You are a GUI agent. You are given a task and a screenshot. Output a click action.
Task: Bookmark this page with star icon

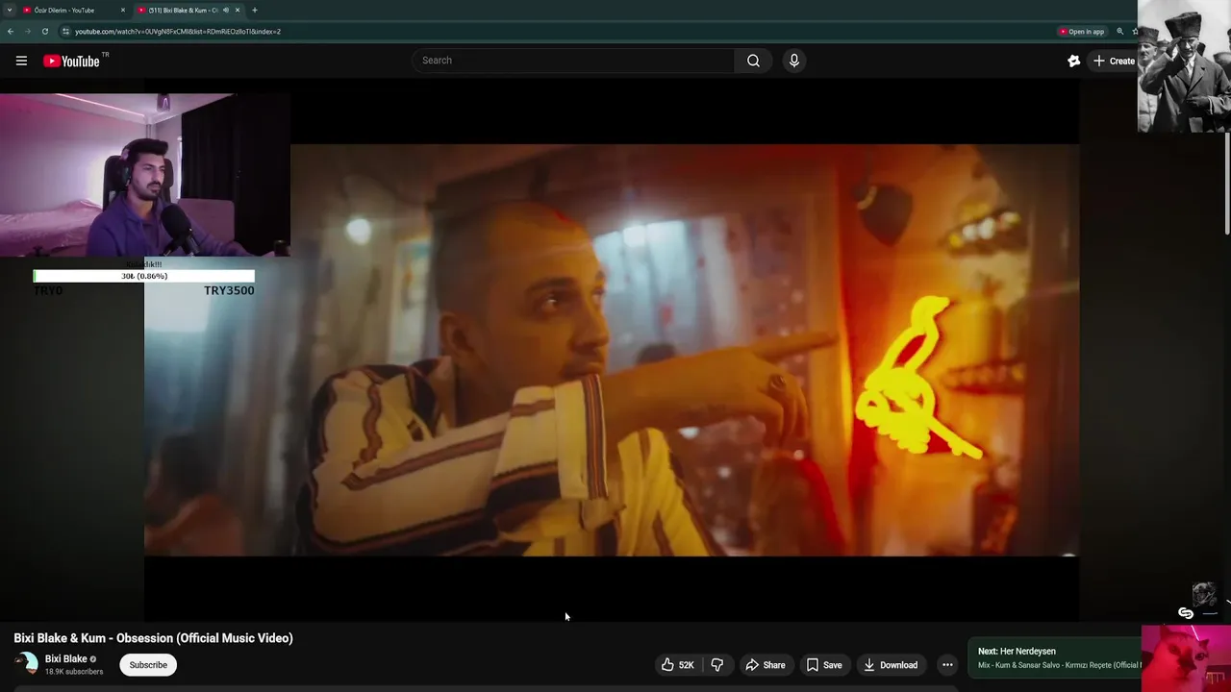pyautogui.click(x=1135, y=31)
